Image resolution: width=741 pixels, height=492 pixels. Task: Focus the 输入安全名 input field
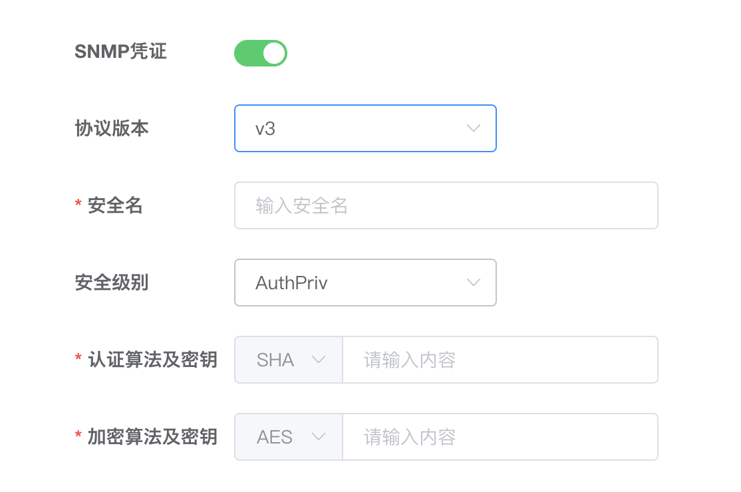(x=446, y=205)
